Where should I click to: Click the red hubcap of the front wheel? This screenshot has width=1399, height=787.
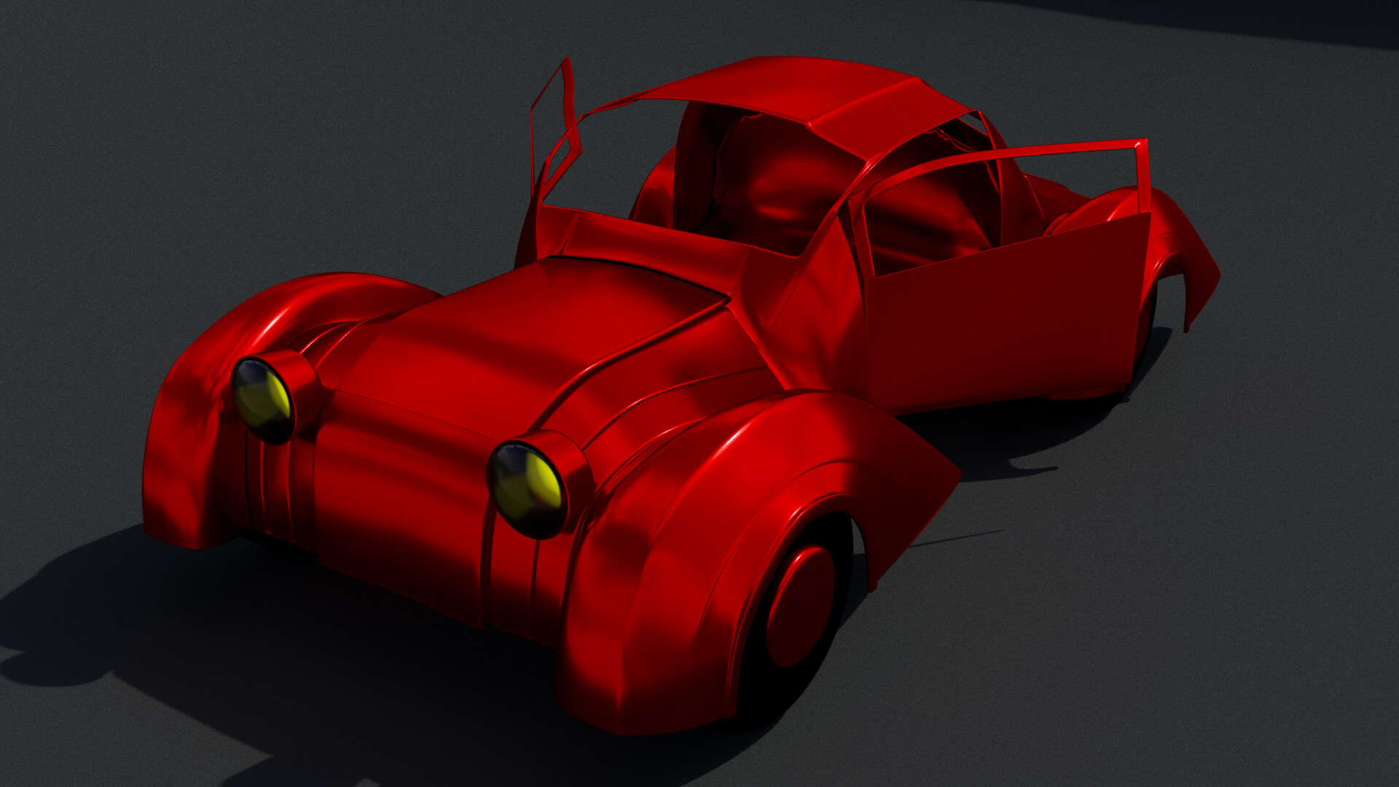coord(799,606)
